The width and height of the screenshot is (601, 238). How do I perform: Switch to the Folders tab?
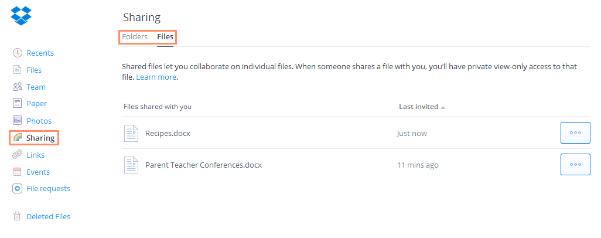pyautogui.click(x=135, y=36)
